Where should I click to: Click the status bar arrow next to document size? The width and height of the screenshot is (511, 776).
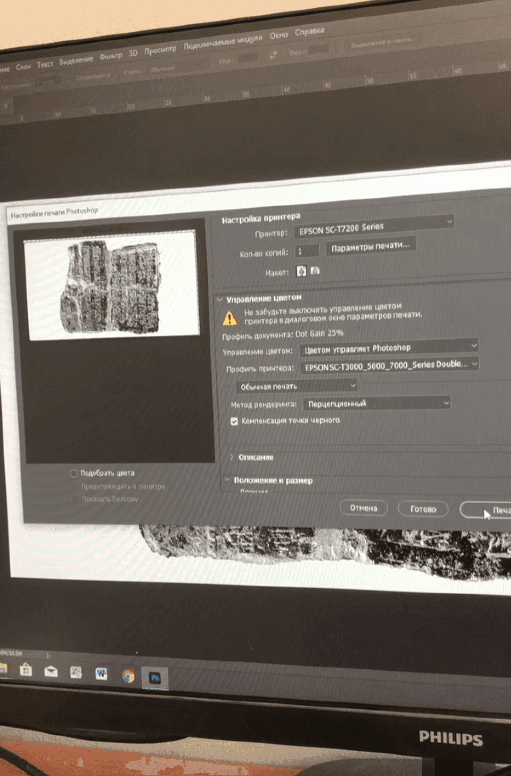coord(47,656)
